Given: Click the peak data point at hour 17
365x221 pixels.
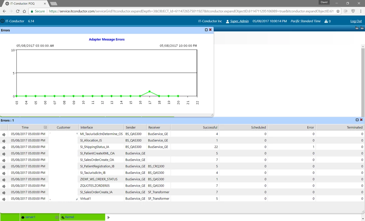Looking at the screenshot, I should 150,91.
